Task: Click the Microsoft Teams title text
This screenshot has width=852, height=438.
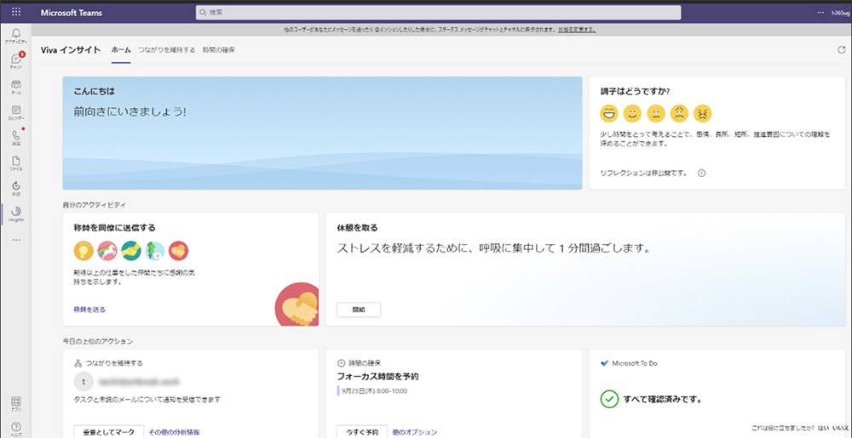Action: point(71,13)
